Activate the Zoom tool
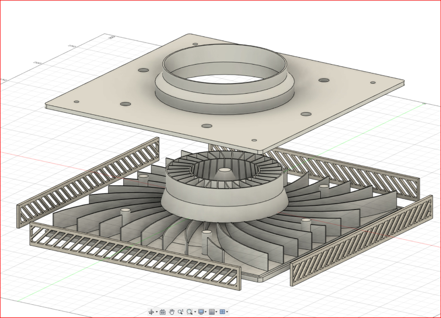Image resolution: width=441 pixels, height=318 pixels. click(x=181, y=312)
